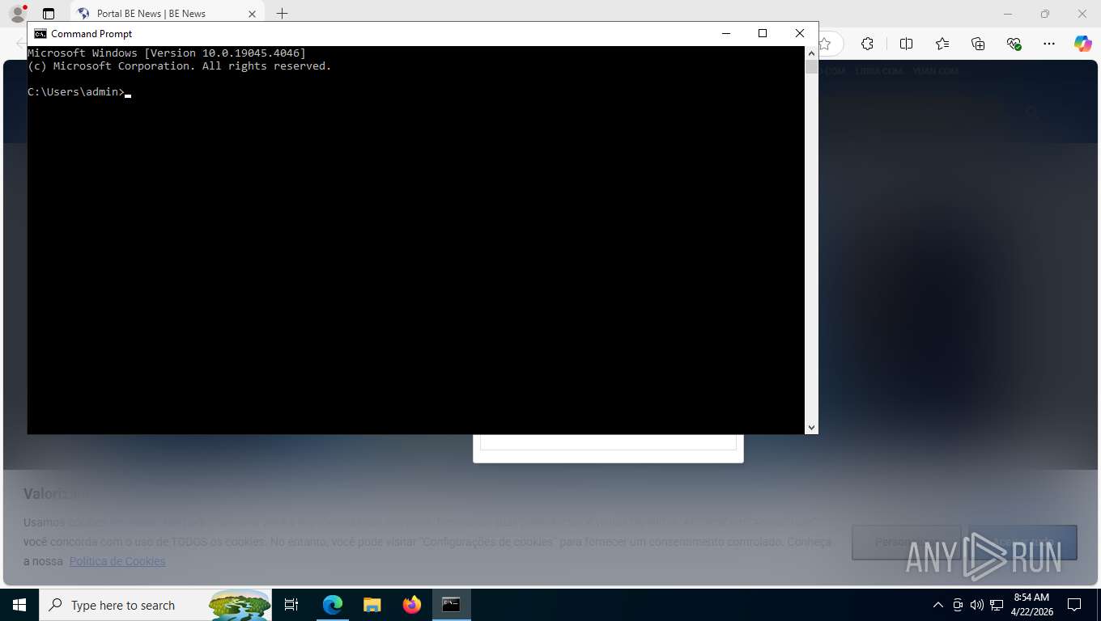Click Command Prompt vertical scrollbar thumb

[811, 67]
